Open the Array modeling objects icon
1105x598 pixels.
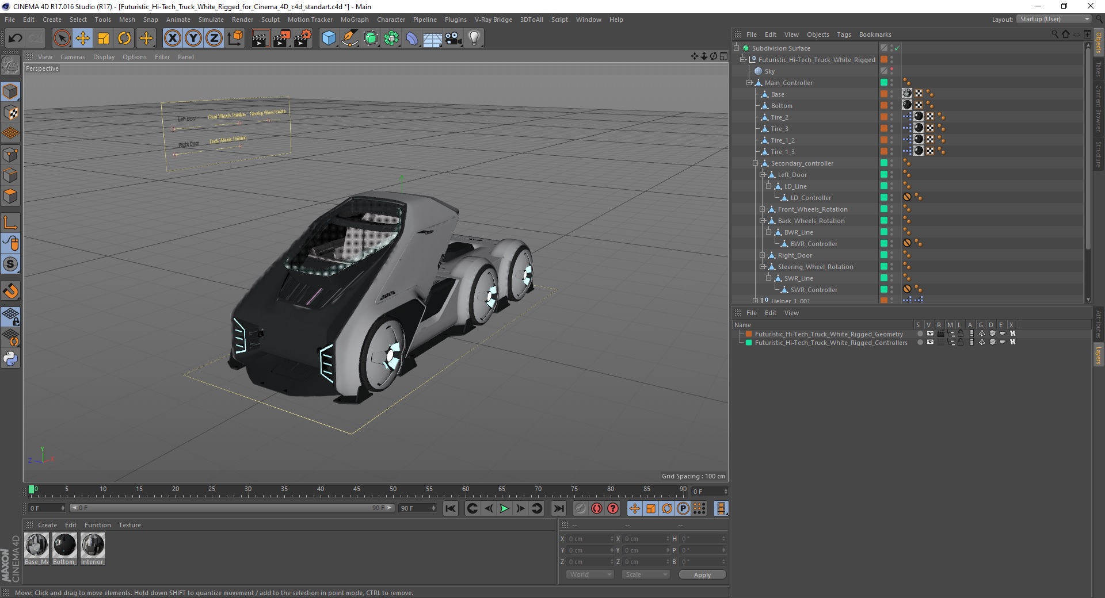tap(391, 39)
